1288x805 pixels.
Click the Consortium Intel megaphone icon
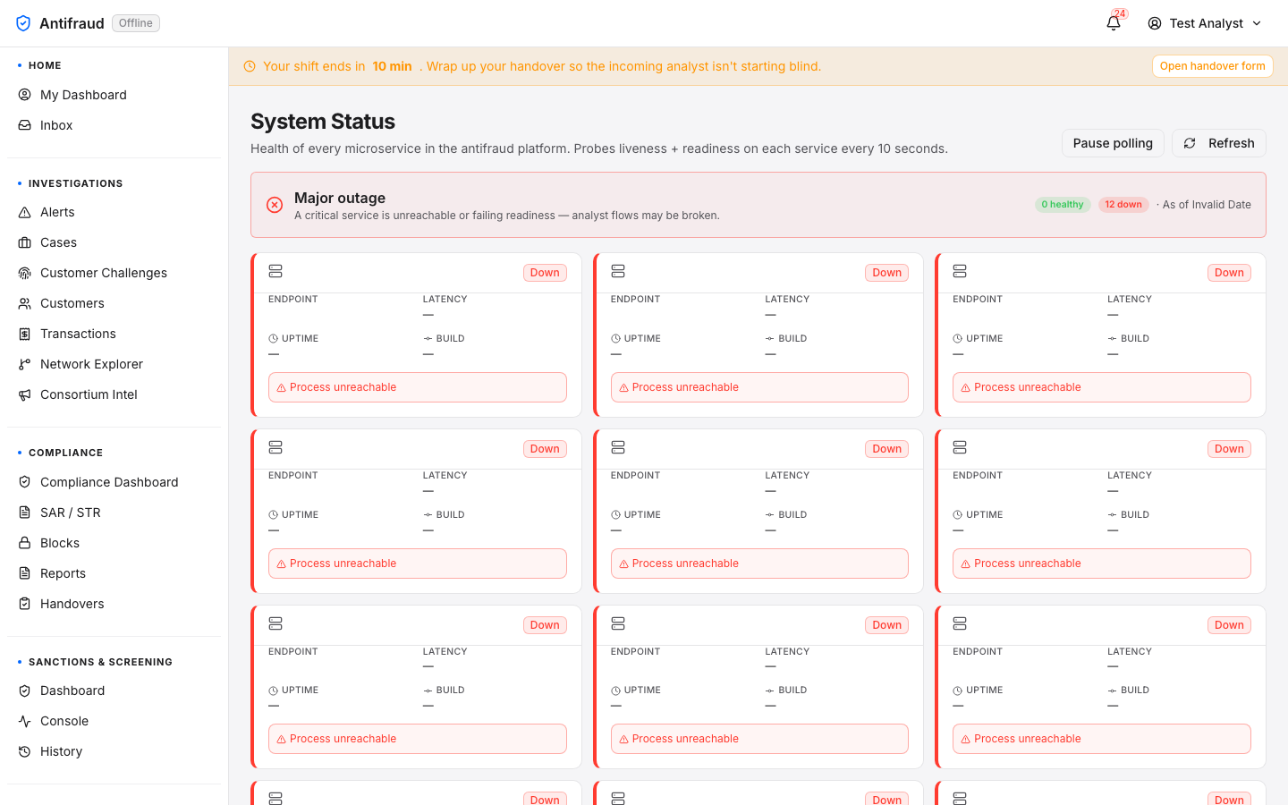pyautogui.click(x=25, y=394)
